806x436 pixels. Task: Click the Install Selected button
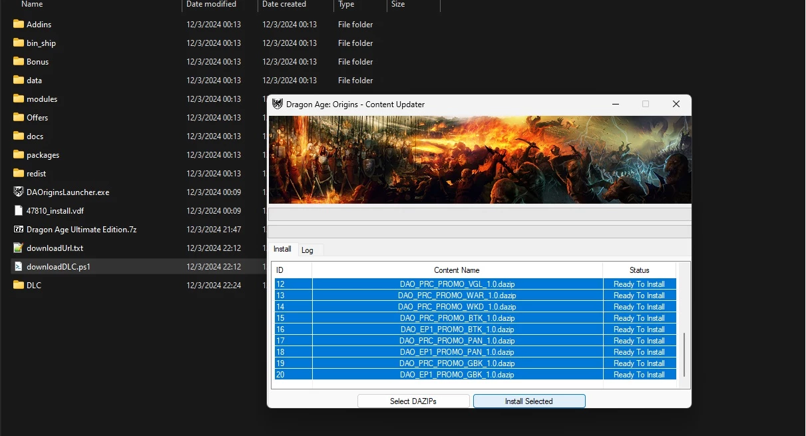tap(529, 401)
